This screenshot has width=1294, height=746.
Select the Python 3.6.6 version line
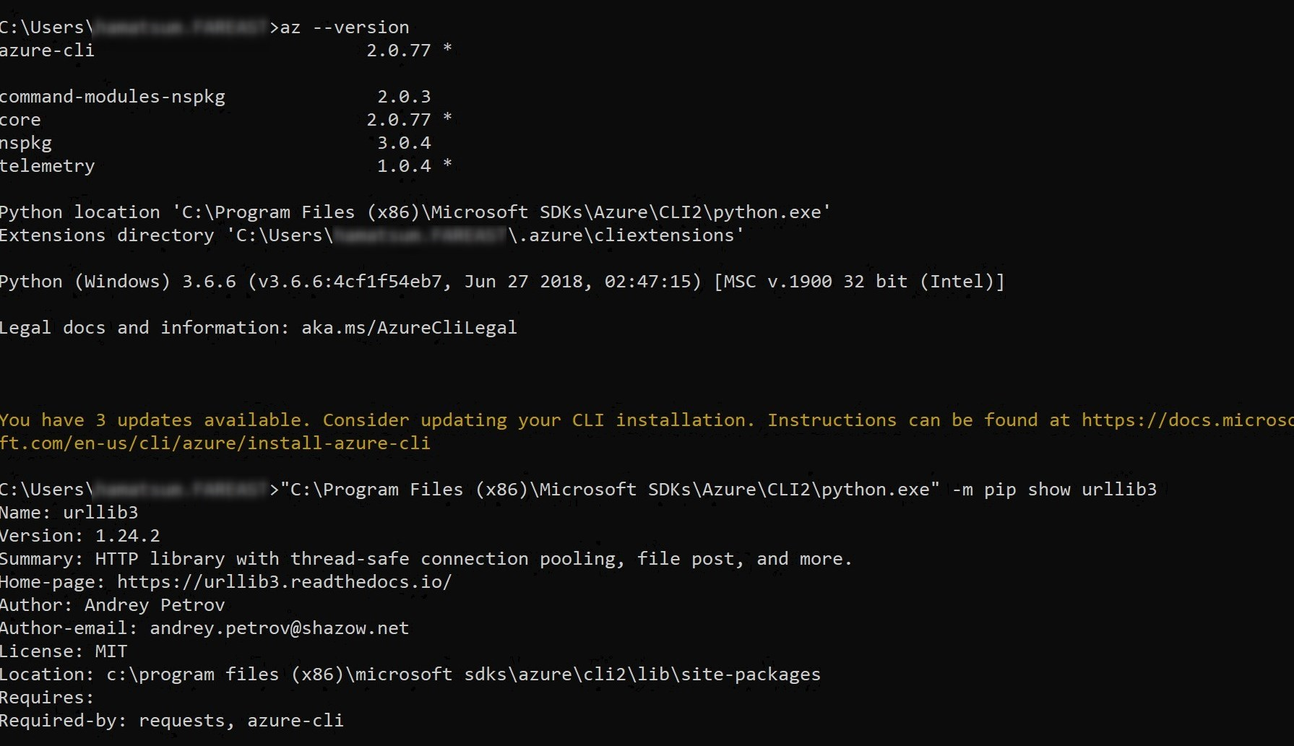[502, 281]
